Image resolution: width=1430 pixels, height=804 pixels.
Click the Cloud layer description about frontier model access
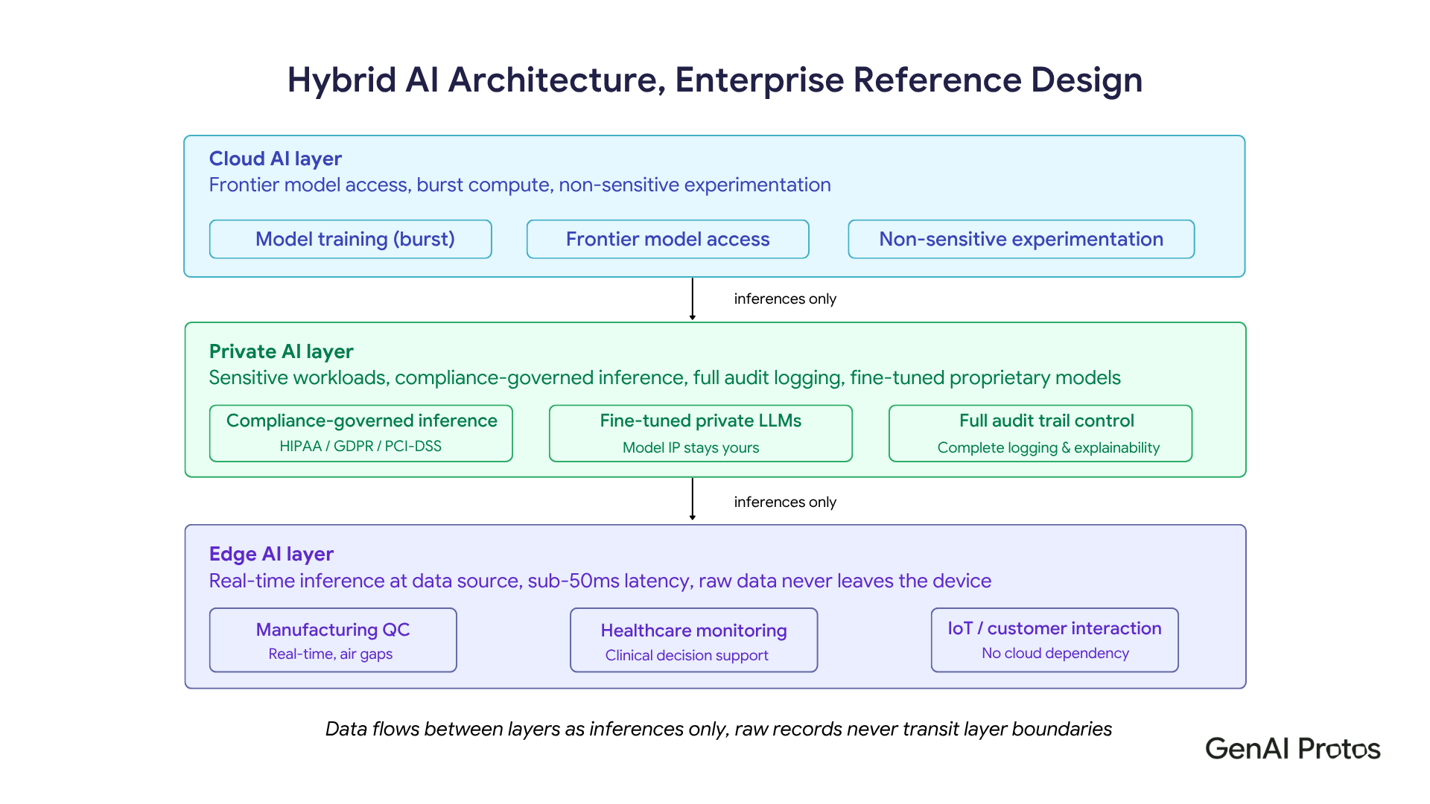point(520,185)
